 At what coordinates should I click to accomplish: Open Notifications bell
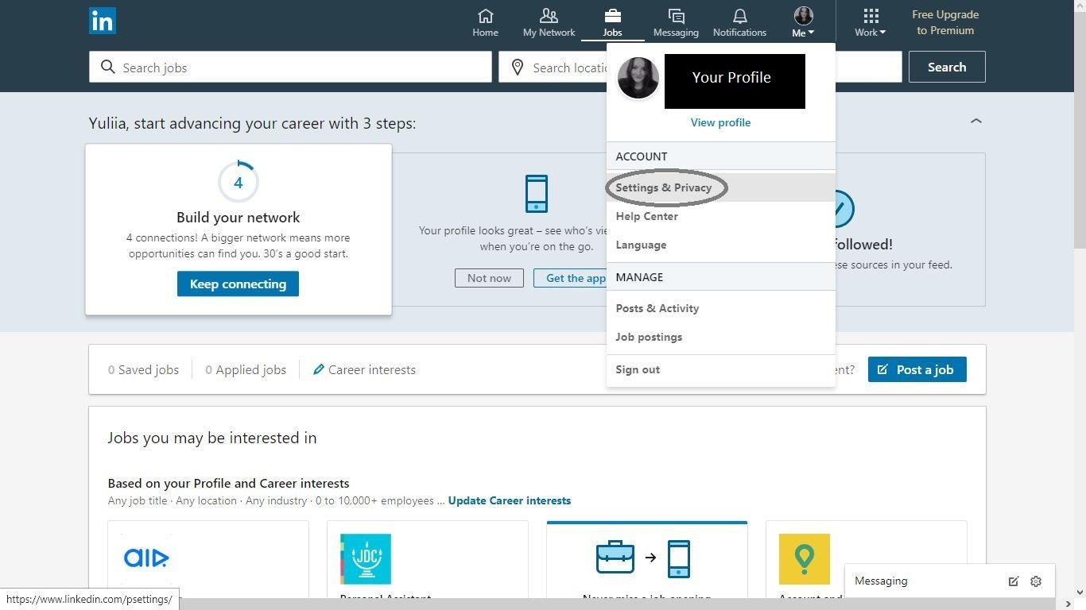click(x=739, y=22)
